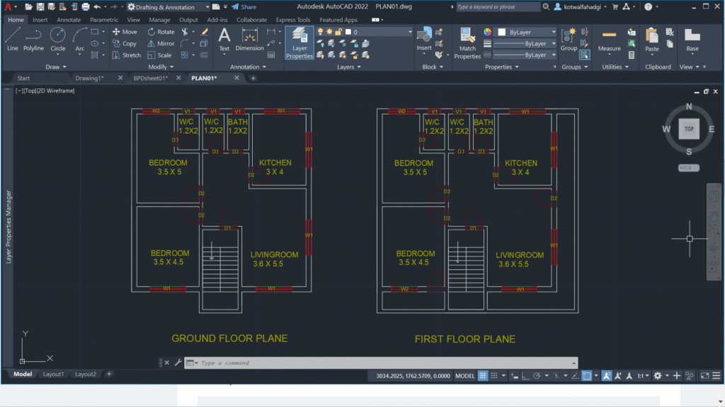Click the Plot print icon
725x407 pixels.
coord(86,7)
